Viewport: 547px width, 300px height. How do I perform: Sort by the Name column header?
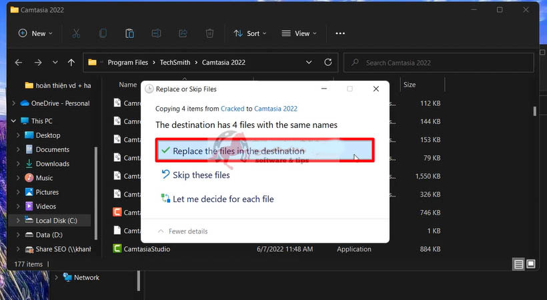[x=127, y=85]
